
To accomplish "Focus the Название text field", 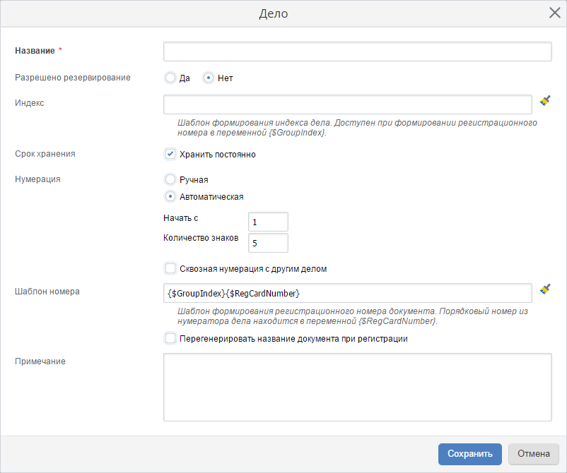I will coord(357,52).
